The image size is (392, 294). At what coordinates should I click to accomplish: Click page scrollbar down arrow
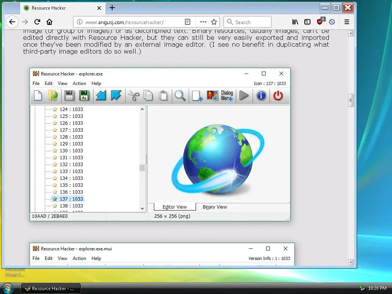pyautogui.click(x=351, y=262)
